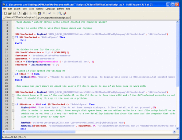182x140 pixels.
Task: Click 'RegRead' on line 5
Action: coord(41,34)
